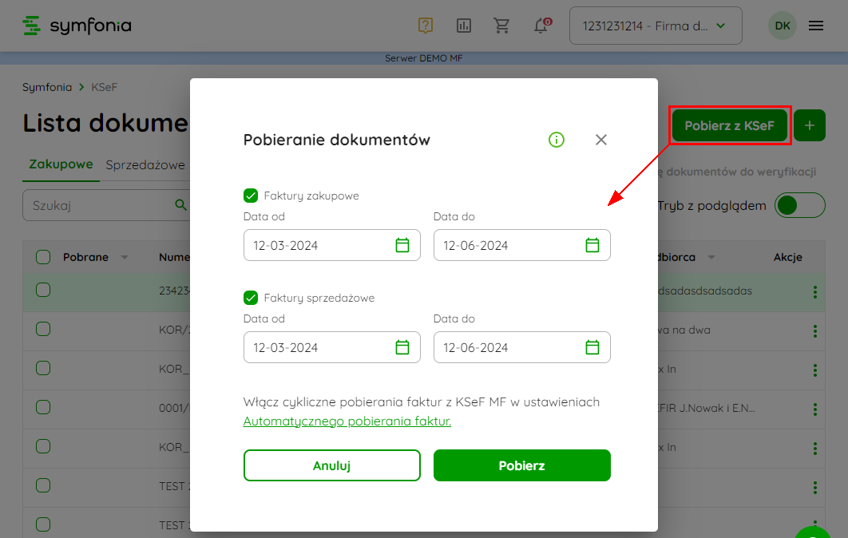Image resolution: width=848 pixels, height=538 pixels.
Task: Uncheck the Faktury zakupowe checkbox
Action: (x=251, y=196)
